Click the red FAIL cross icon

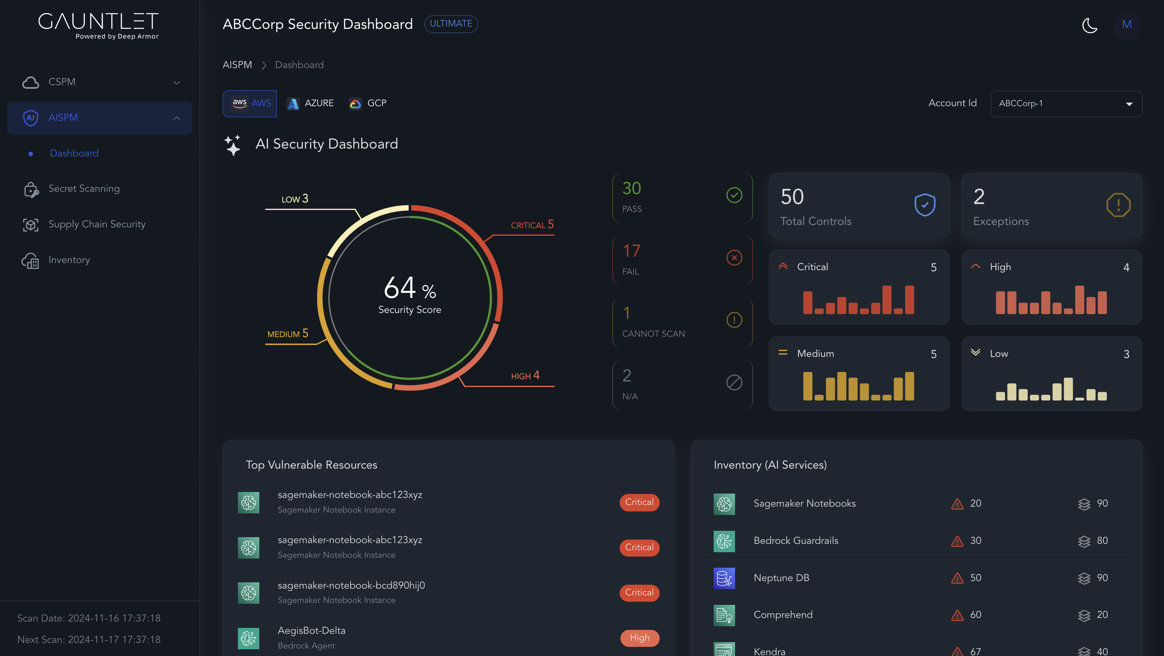click(x=734, y=258)
